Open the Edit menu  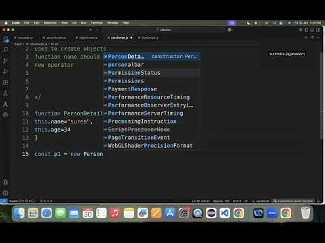(x=37, y=23)
